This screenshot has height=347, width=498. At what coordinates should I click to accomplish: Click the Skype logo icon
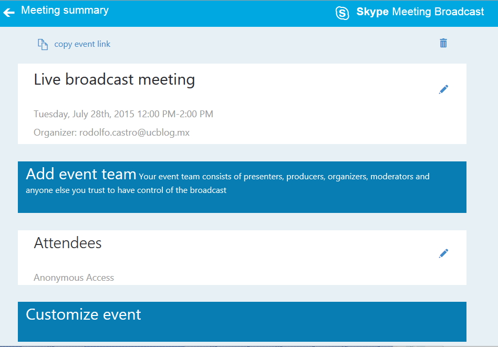343,13
